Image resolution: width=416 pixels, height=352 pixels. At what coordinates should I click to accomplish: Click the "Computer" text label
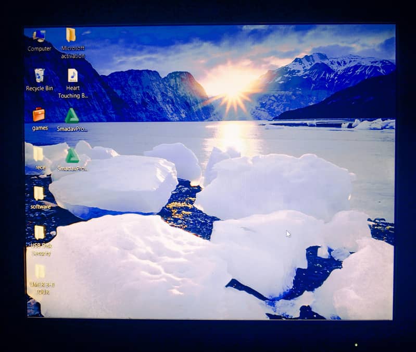pos(40,49)
